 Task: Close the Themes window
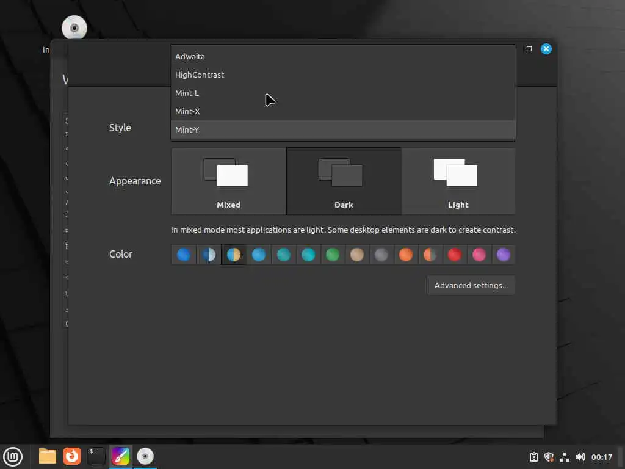click(x=546, y=49)
